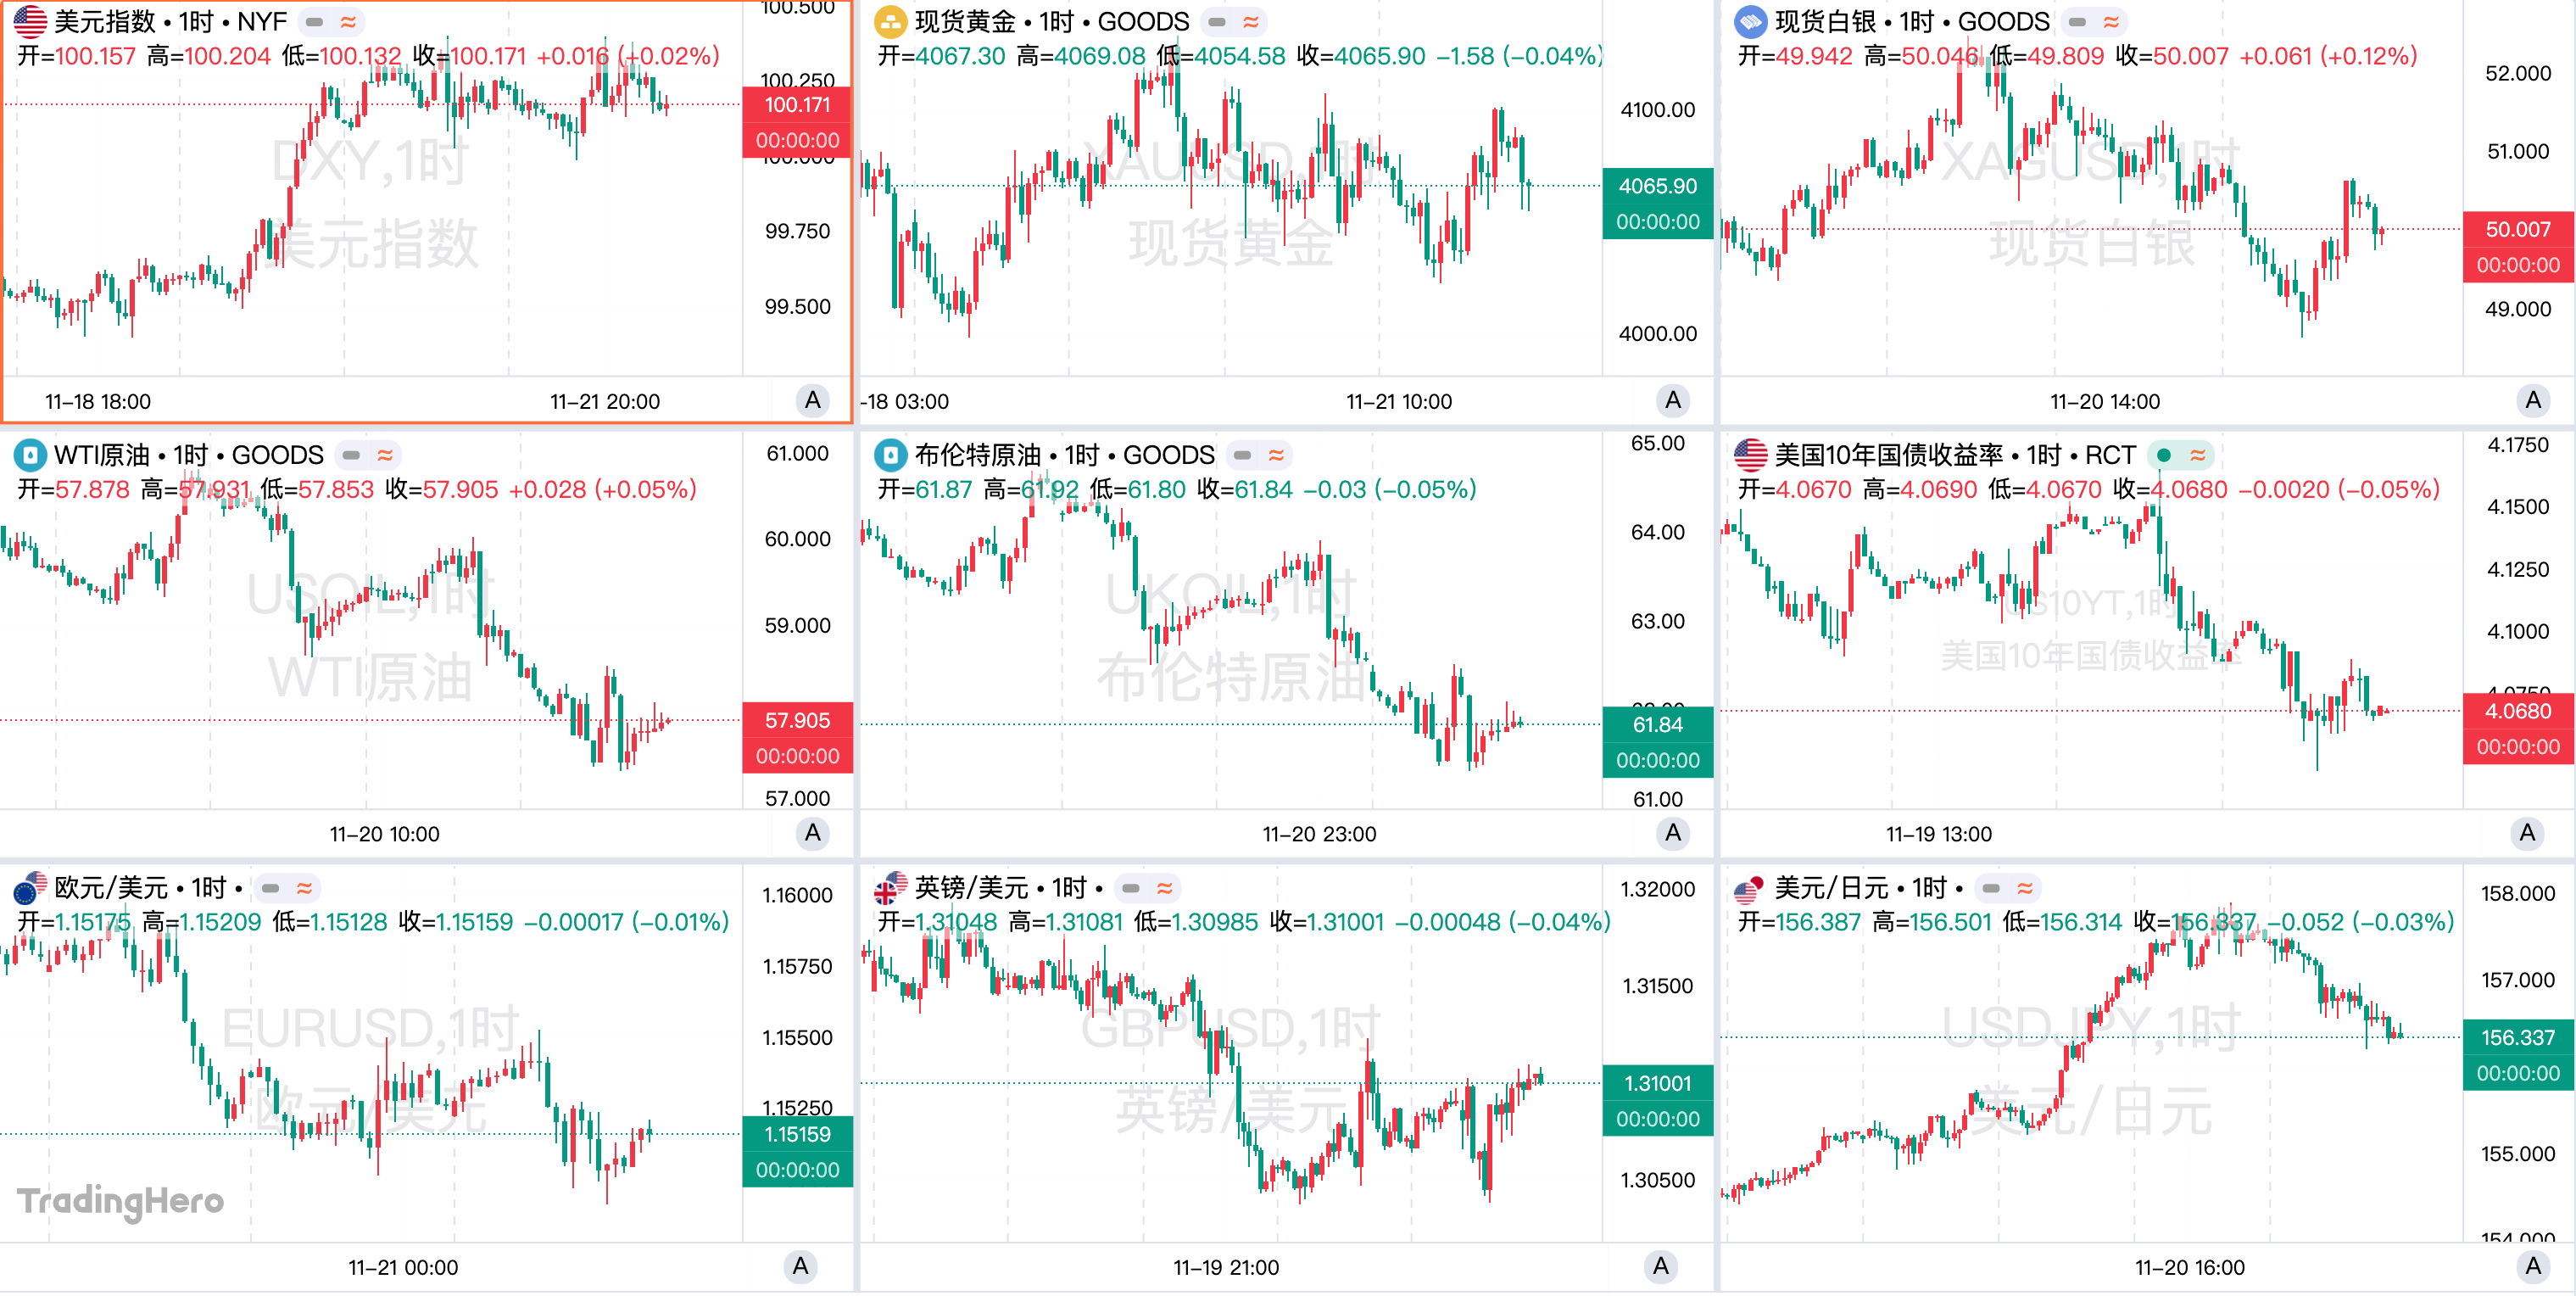Click the gray status pill in WTI原油 header
The height and width of the screenshot is (1296, 2576).
(x=351, y=455)
